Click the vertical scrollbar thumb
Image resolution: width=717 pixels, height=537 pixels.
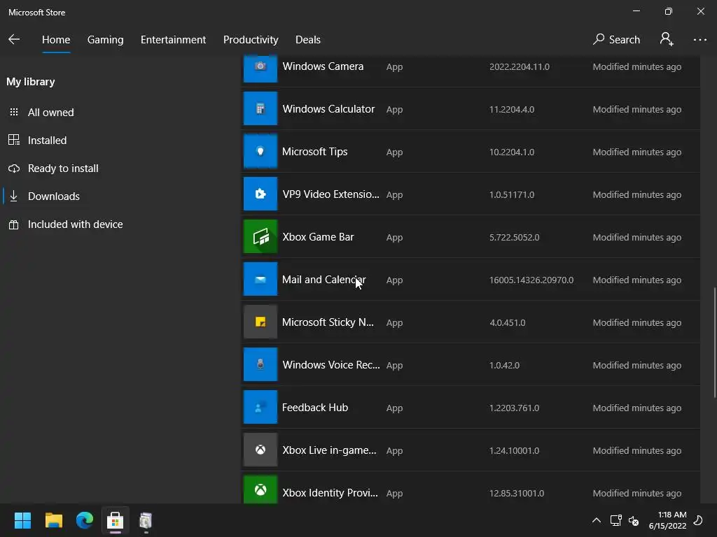714,342
